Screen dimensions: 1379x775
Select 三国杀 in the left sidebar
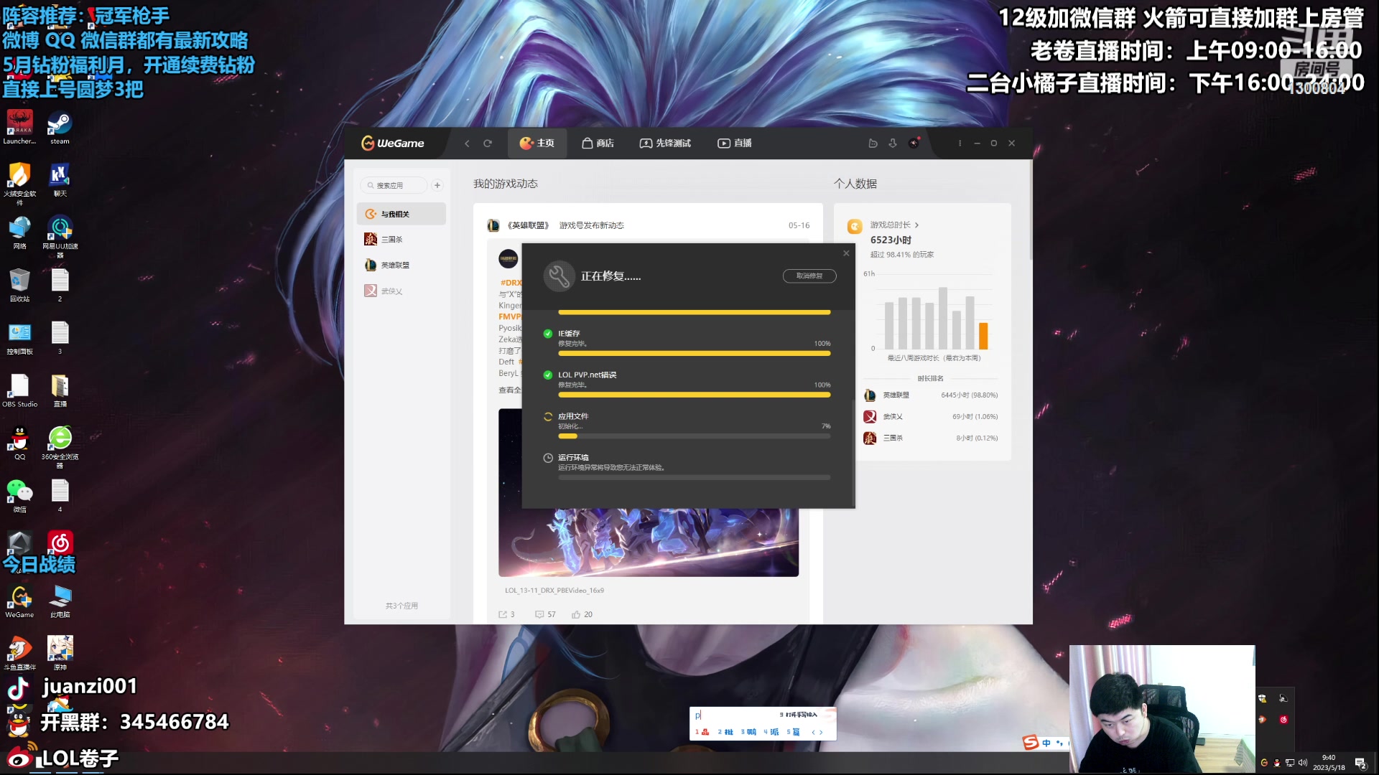[x=391, y=240]
